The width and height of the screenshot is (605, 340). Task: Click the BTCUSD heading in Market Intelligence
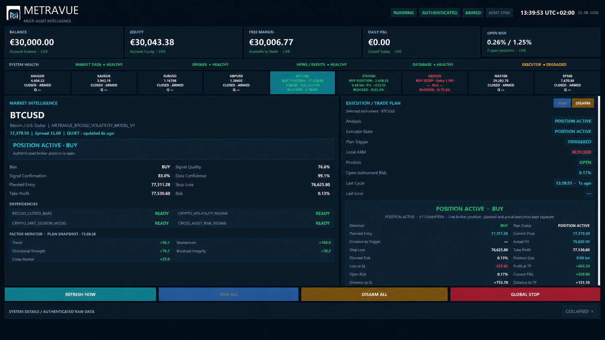click(27, 115)
